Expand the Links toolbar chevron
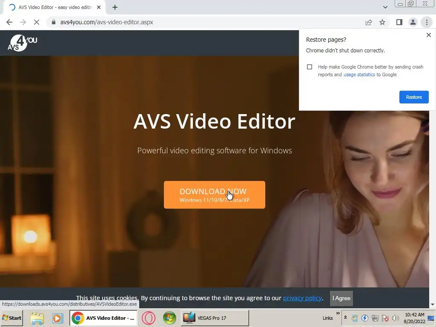This screenshot has height=327, width=436. point(338,313)
